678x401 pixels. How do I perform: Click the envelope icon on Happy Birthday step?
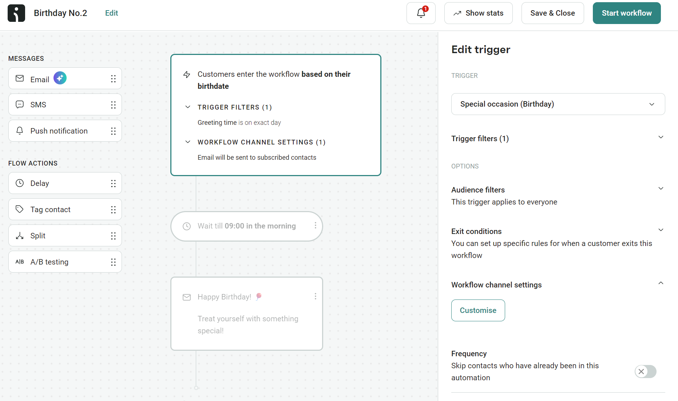[x=187, y=297]
